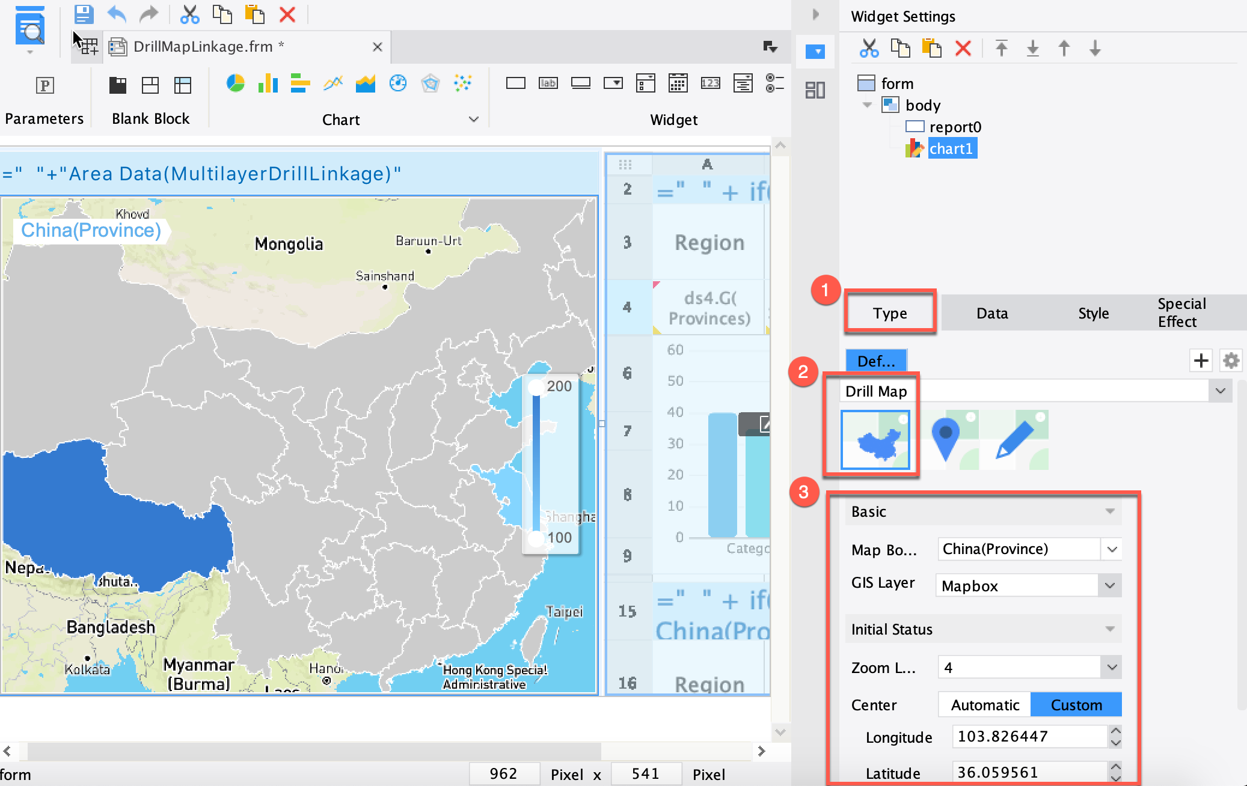Select the area map thumbnail

(x=875, y=439)
